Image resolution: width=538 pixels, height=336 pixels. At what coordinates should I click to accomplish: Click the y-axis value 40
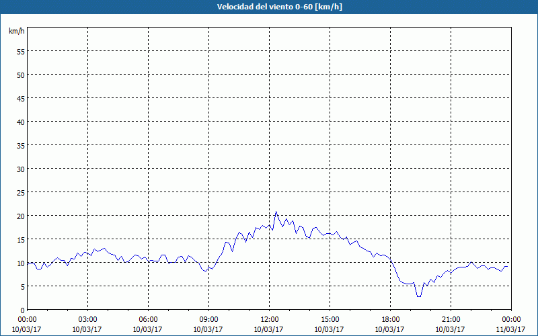point(21,122)
